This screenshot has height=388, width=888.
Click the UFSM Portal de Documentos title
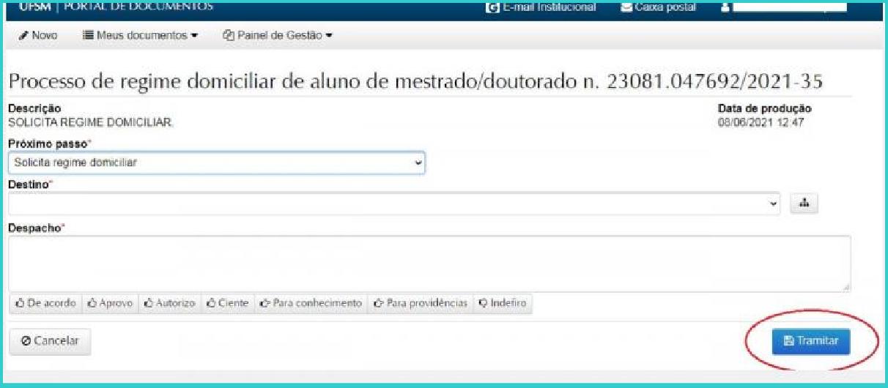pyautogui.click(x=114, y=7)
